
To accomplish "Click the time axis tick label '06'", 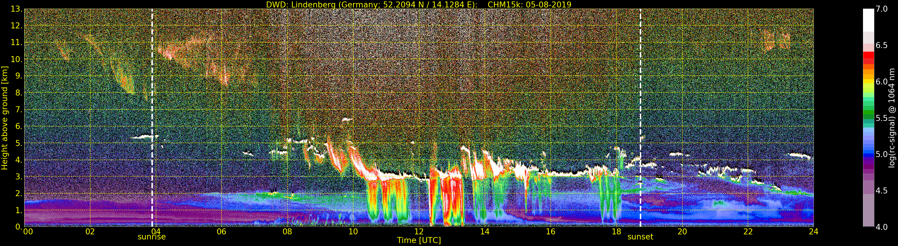I will coord(221,231).
